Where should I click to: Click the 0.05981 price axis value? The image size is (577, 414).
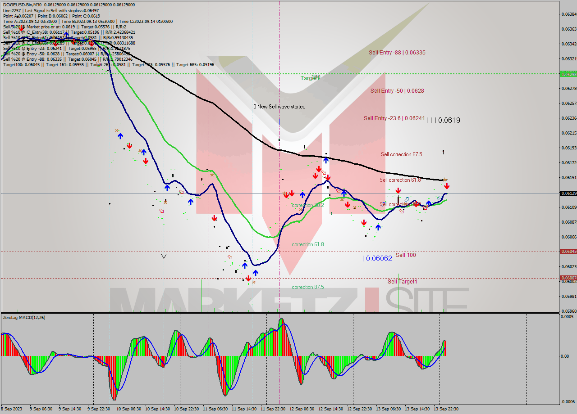click(x=569, y=296)
